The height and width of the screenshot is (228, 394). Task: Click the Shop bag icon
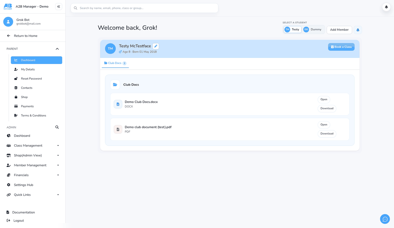[x=16, y=97]
